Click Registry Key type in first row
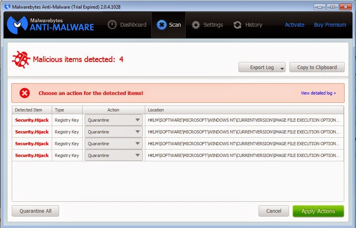Screen dimensions: 356x228 [67, 120]
